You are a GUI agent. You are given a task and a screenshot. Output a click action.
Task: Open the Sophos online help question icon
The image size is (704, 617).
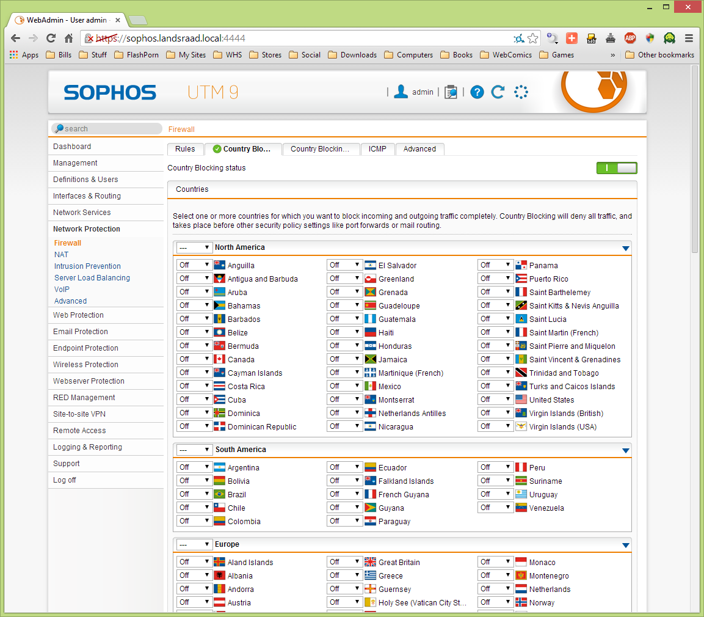477,92
